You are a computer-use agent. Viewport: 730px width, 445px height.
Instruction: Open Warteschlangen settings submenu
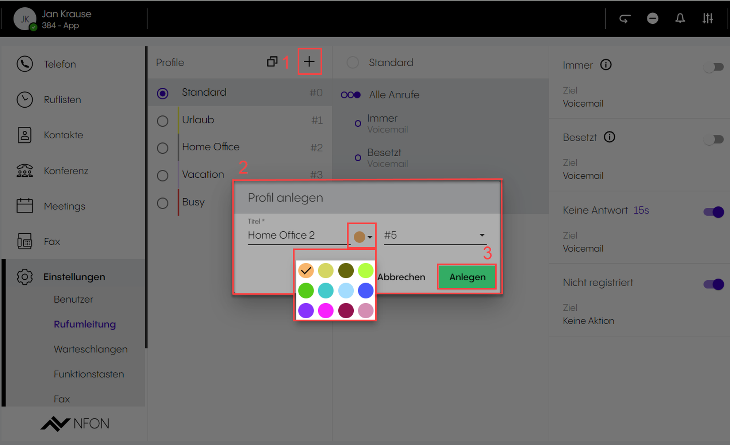click(91, 349)
